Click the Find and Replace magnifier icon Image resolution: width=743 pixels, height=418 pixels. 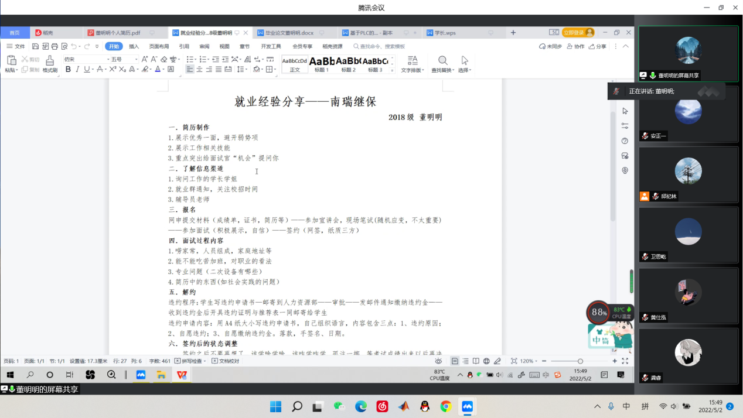click(442, 60)
